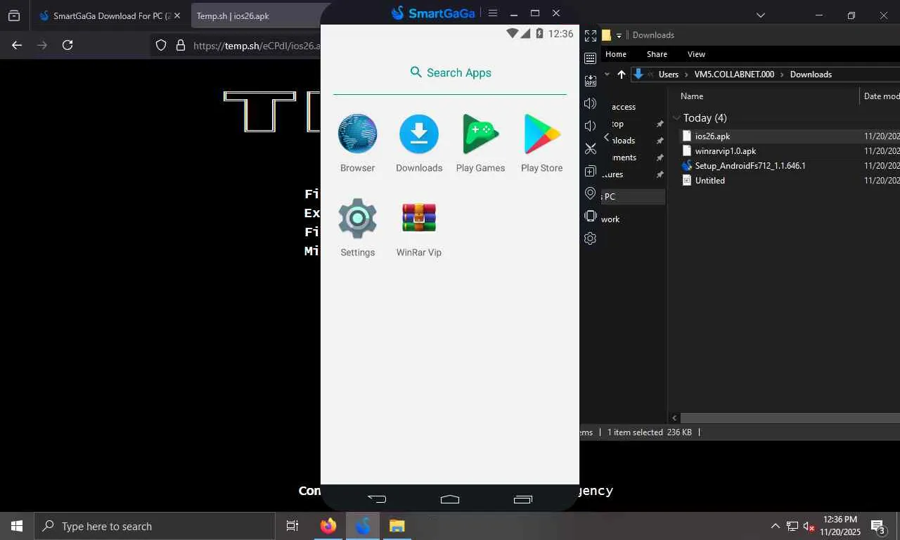Minimize the SmartGaGa window
Image resolution: width=900 pixels, height=540 pixels.
(514, 13)
